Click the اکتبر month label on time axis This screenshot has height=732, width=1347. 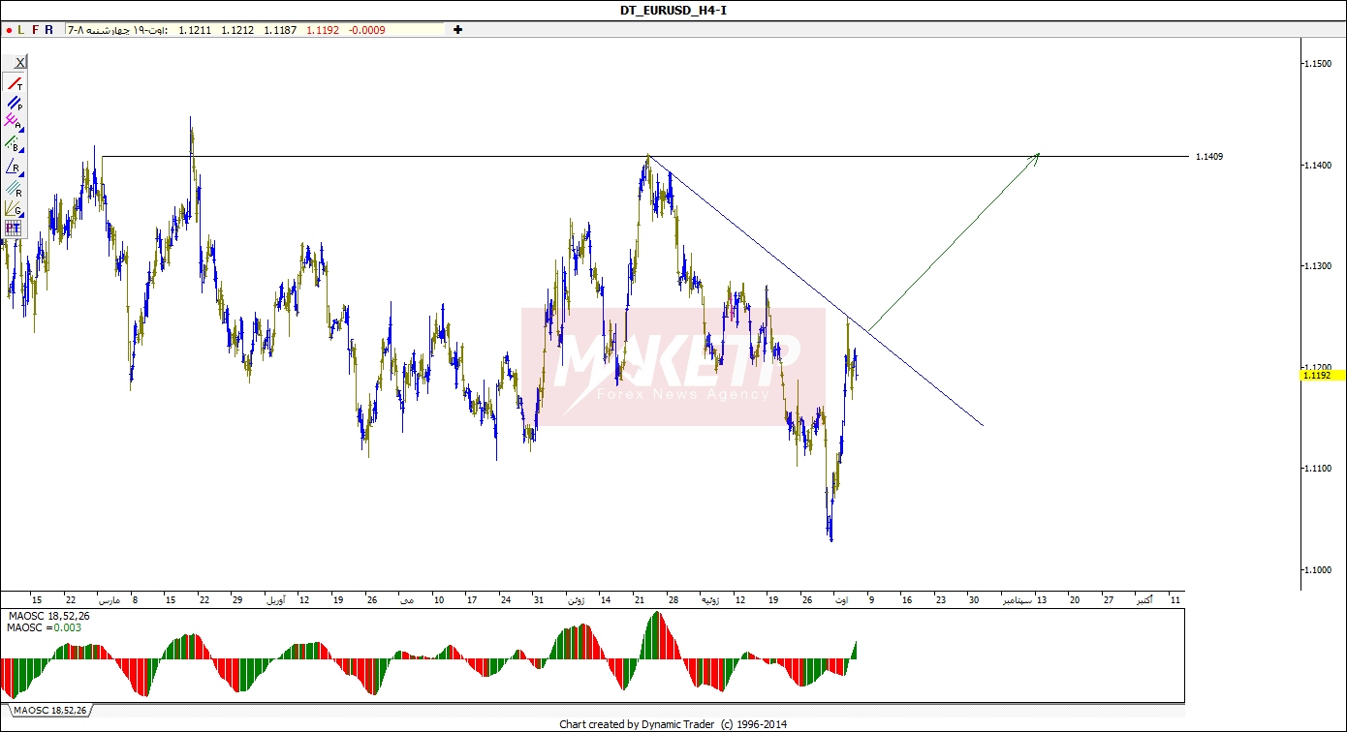pyautogui.click(x=1143, y=600)
